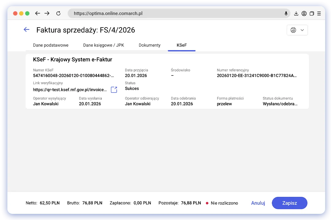Click the printer icon
The width and height of the screenshot is (331, 220).
[x=293, y=30]
